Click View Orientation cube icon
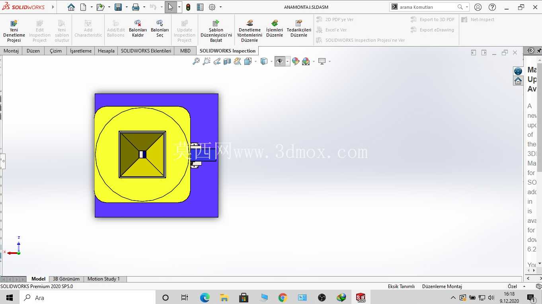The height and width of the screenshot is (304, 542). tap(248, 61)
